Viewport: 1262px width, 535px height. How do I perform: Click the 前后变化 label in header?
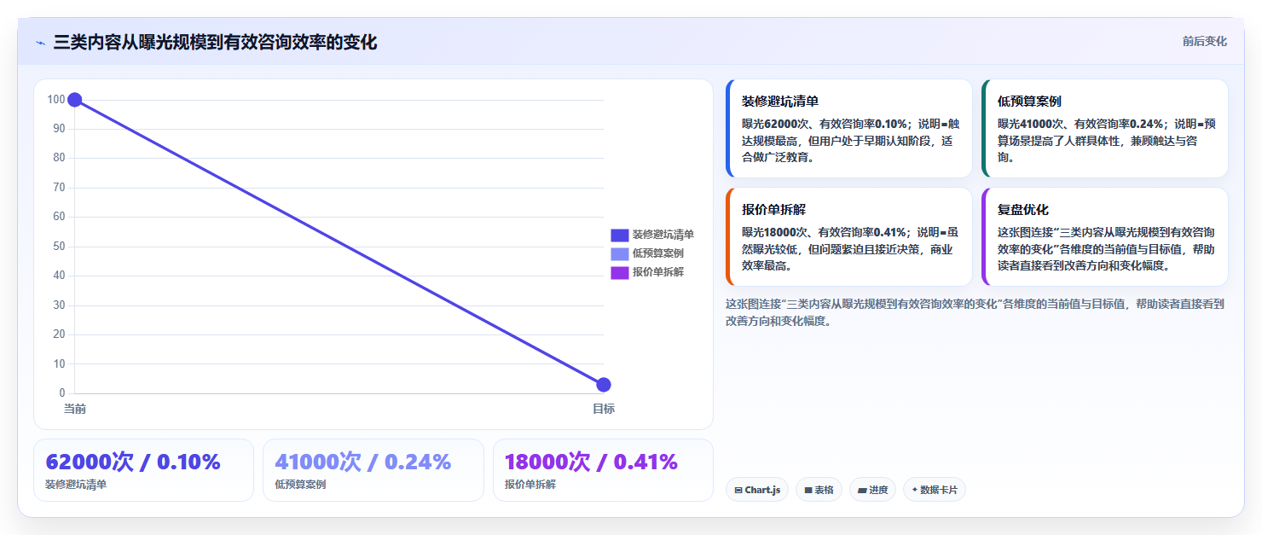coord(1204,41)
